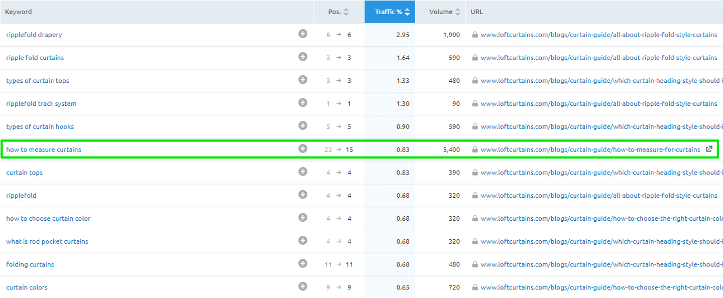Click volume value 5,400
The height and width of the screenshot is (298, 723).
point(451,150)
